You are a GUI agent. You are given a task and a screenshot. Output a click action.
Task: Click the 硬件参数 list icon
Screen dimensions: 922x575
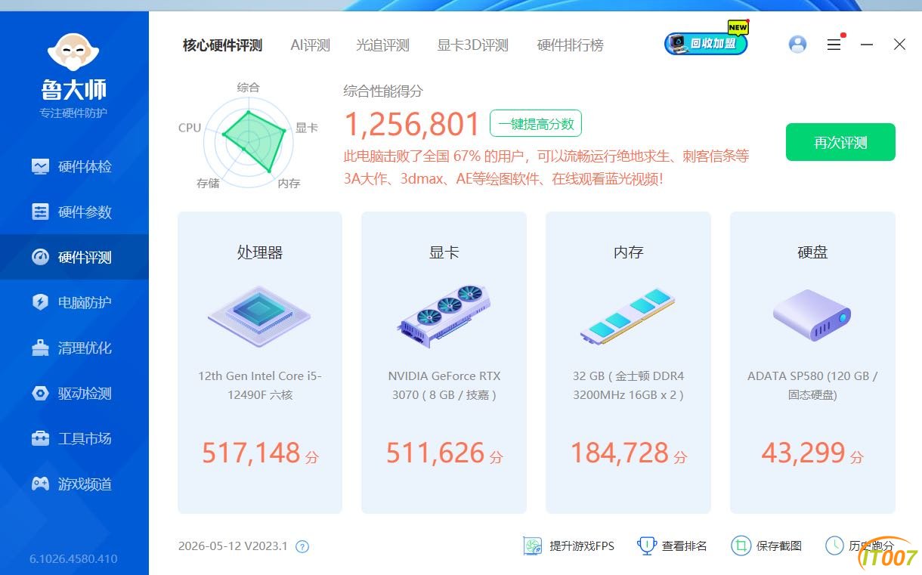[40, 212]
